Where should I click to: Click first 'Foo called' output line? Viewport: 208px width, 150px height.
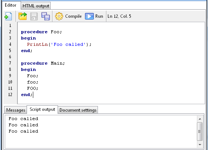click(23, 119)
